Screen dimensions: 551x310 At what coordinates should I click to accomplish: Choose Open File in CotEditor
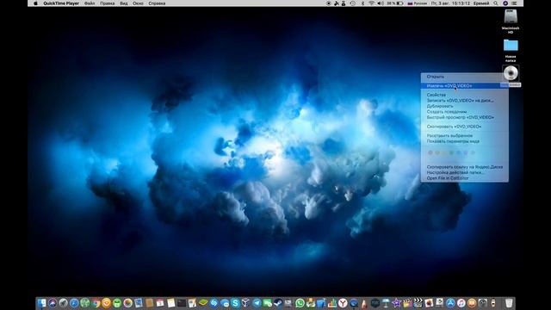click(465, 178)
